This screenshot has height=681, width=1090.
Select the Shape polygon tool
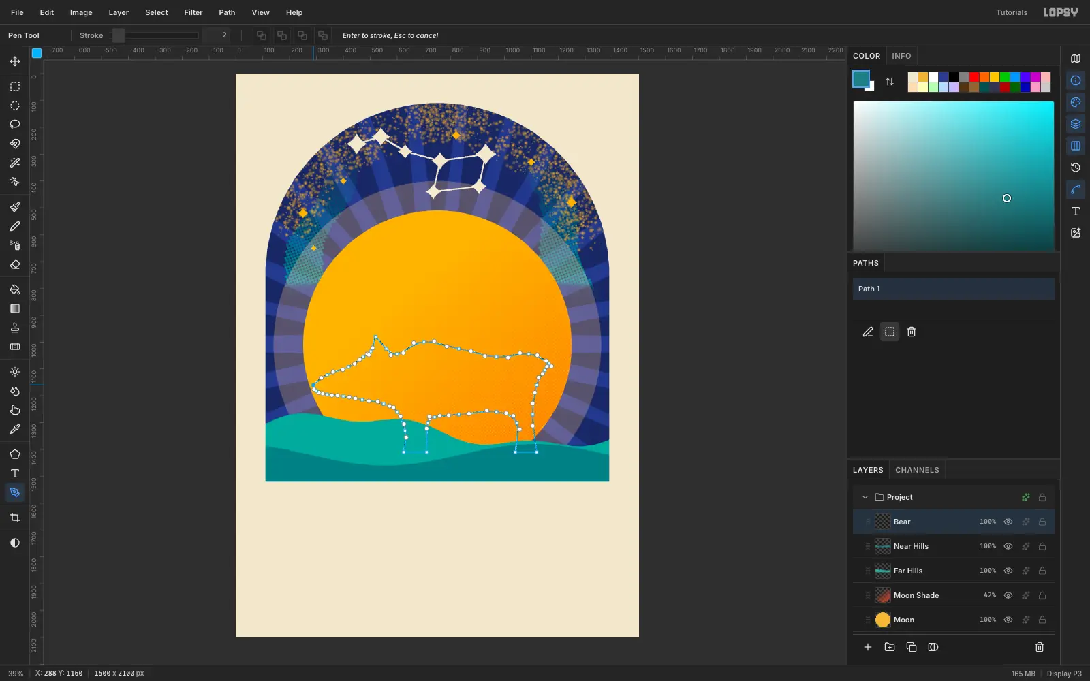tap(15, 454)
